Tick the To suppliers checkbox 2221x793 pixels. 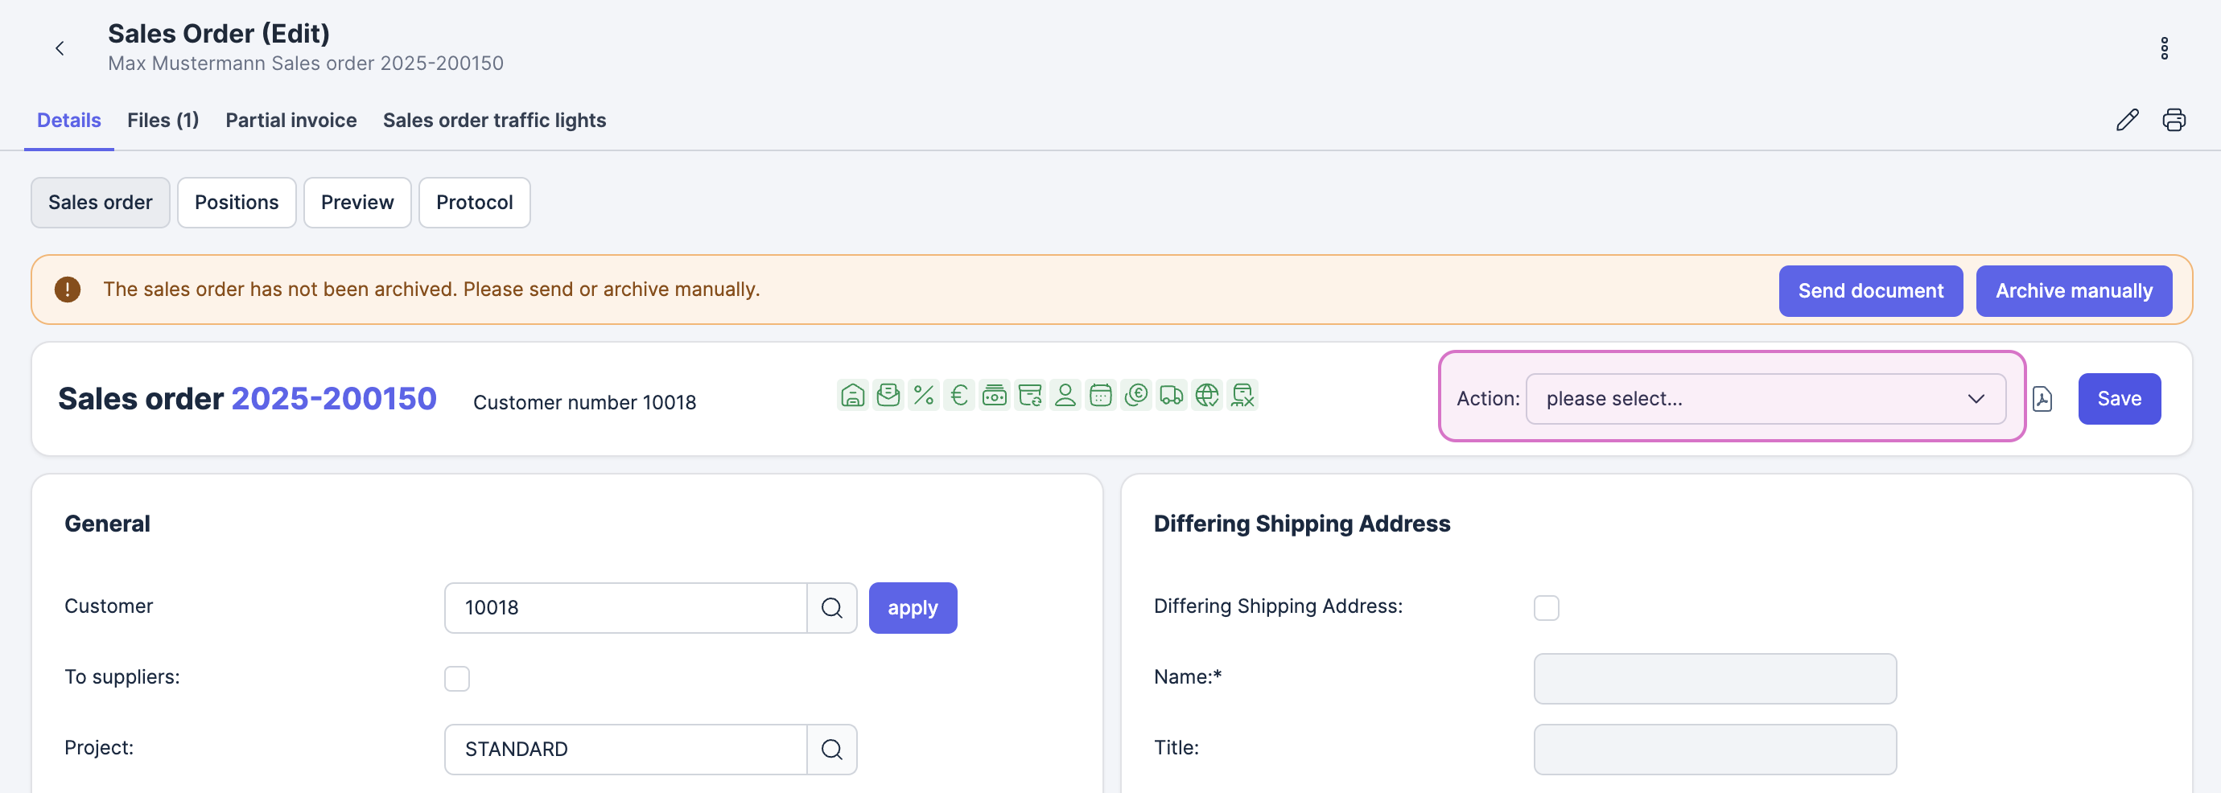[457, 678]
